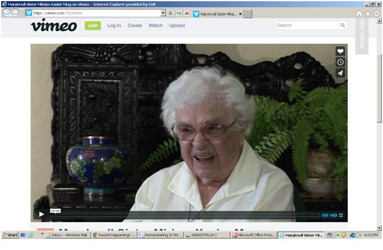This screenshot has height=250, width=383.
Task: Click the 4:03 PM clock
Action: [371, 235]
